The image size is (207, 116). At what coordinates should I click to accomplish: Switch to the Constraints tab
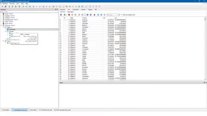point(76,9)
